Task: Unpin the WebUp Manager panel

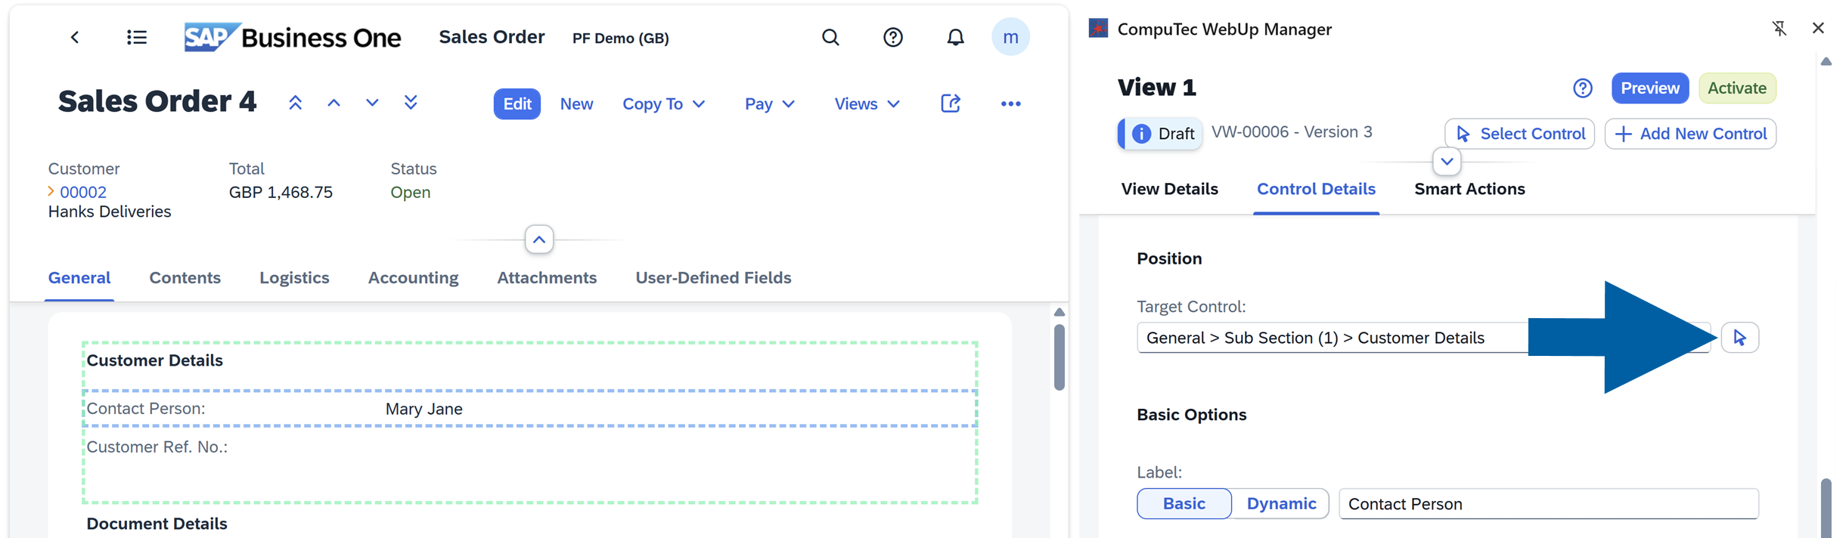Action: pyautogui.click(x=1779, y=28)
